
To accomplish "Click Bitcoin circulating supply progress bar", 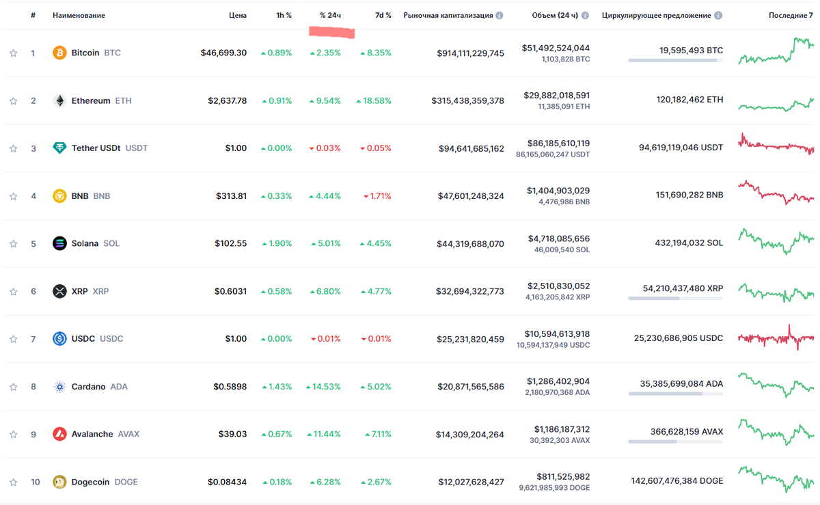I will coord(675,61).
